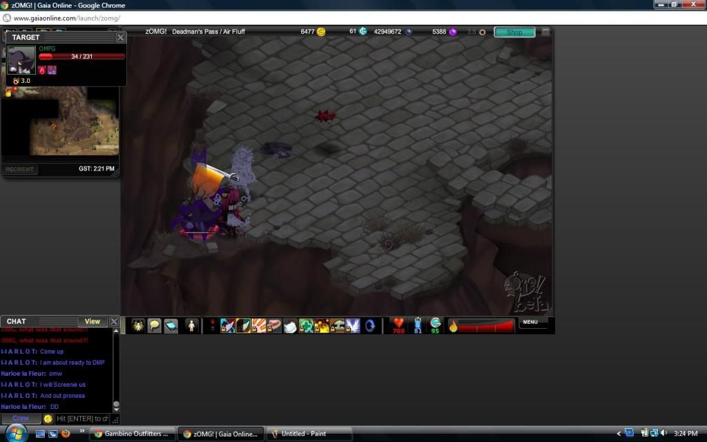Open the Windows Start button

15,434
